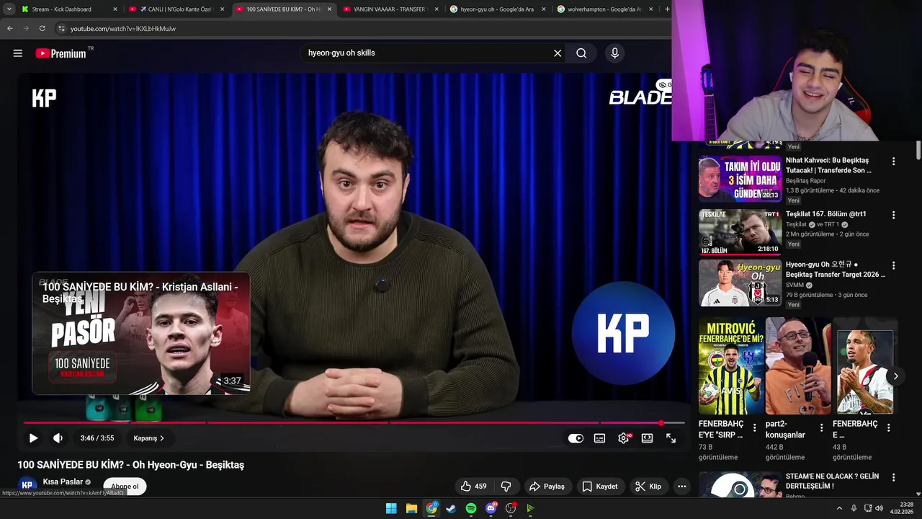The width and height of the screenshot is (922, 519).
Task: Switch to theater mode view
Action: 647,438
